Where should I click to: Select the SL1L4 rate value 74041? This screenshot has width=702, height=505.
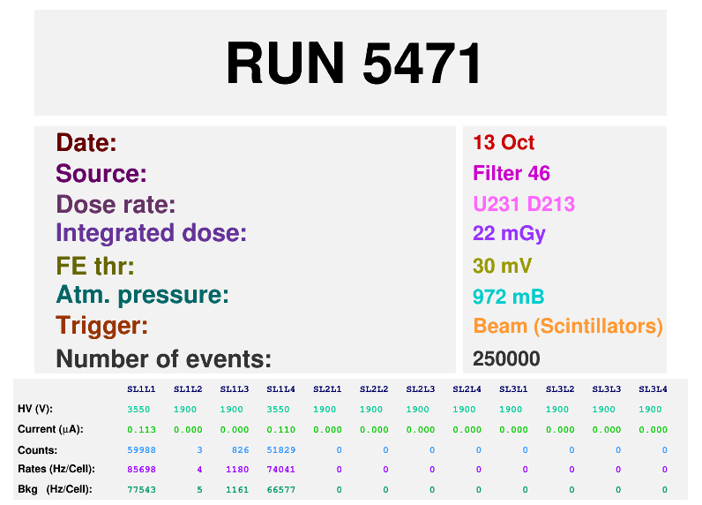(280, 469)
